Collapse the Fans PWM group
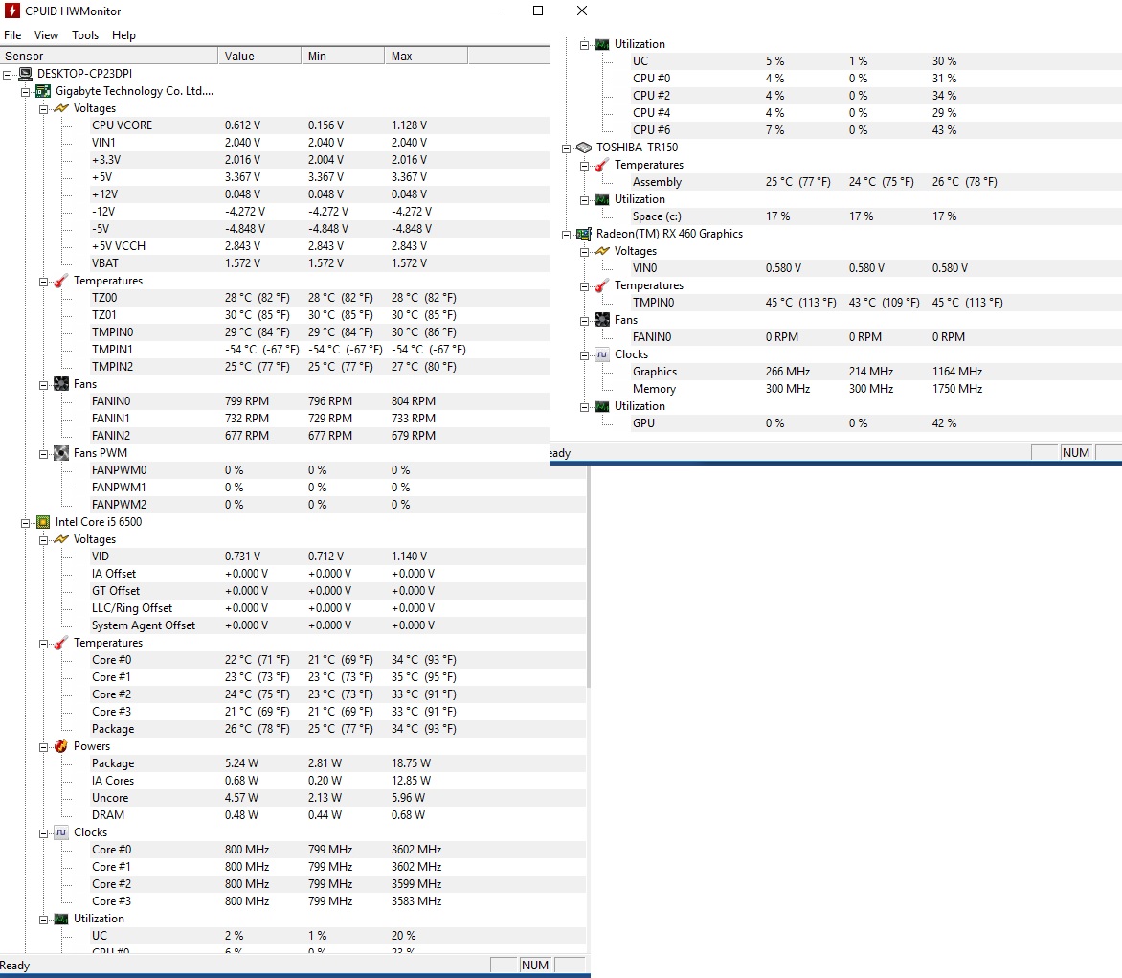The image size is (1122, 978). 44,454
